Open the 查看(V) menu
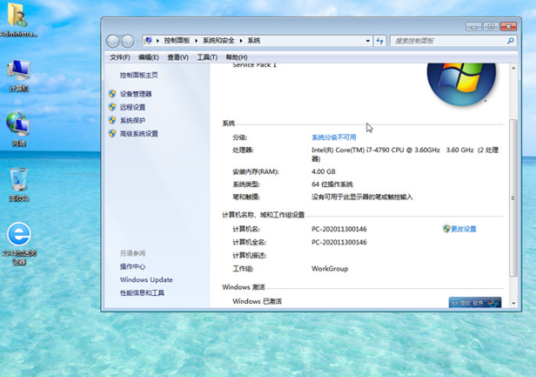 coord(178,57)
